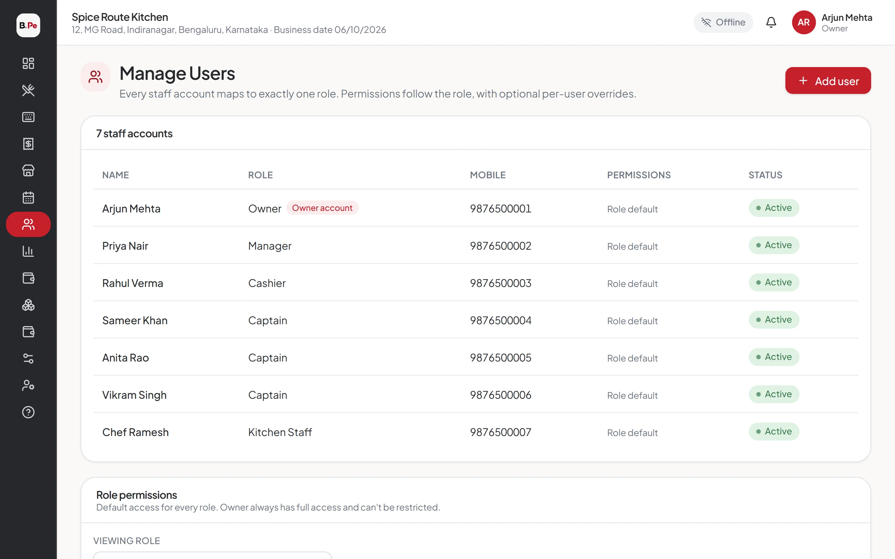
Task: Click the Cashier role cell
Action: pos(267,283)
